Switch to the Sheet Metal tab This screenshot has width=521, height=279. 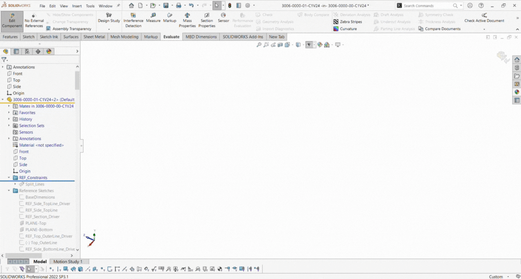(x=94, y=36)
